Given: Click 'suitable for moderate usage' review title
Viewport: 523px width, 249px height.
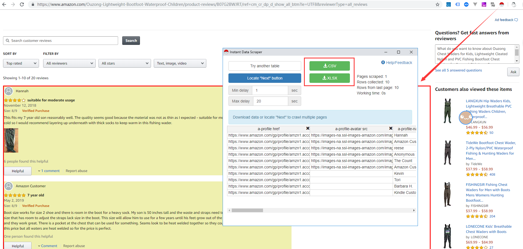Looking at the screenshot, I should (51, 100).
